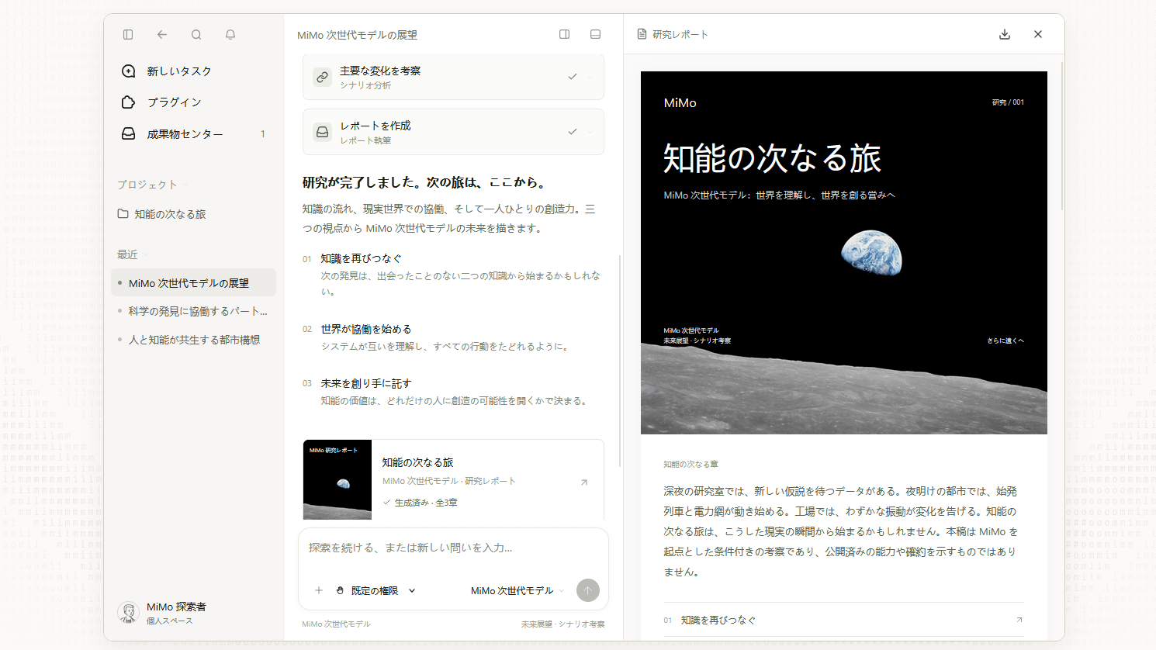Click the さらに遠くへ text on cover
The image size is (1156, 650).
(x=1005, y=341)
